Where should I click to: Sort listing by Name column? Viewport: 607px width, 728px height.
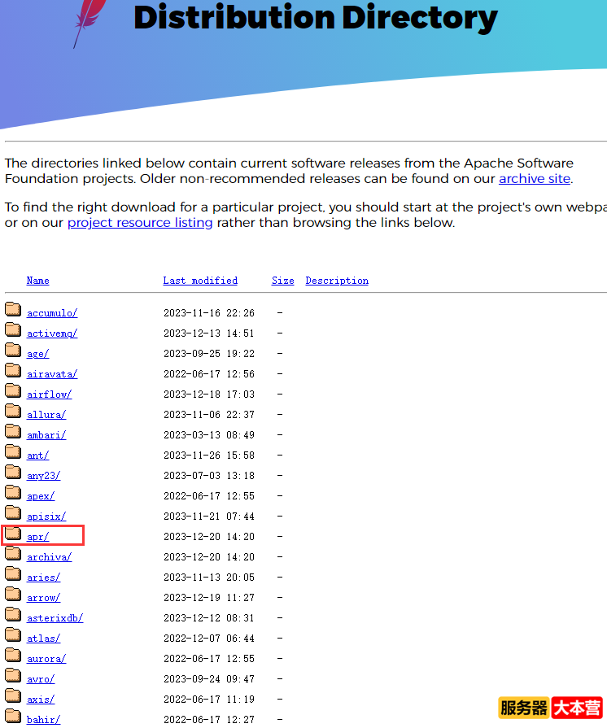click(37, 281)
